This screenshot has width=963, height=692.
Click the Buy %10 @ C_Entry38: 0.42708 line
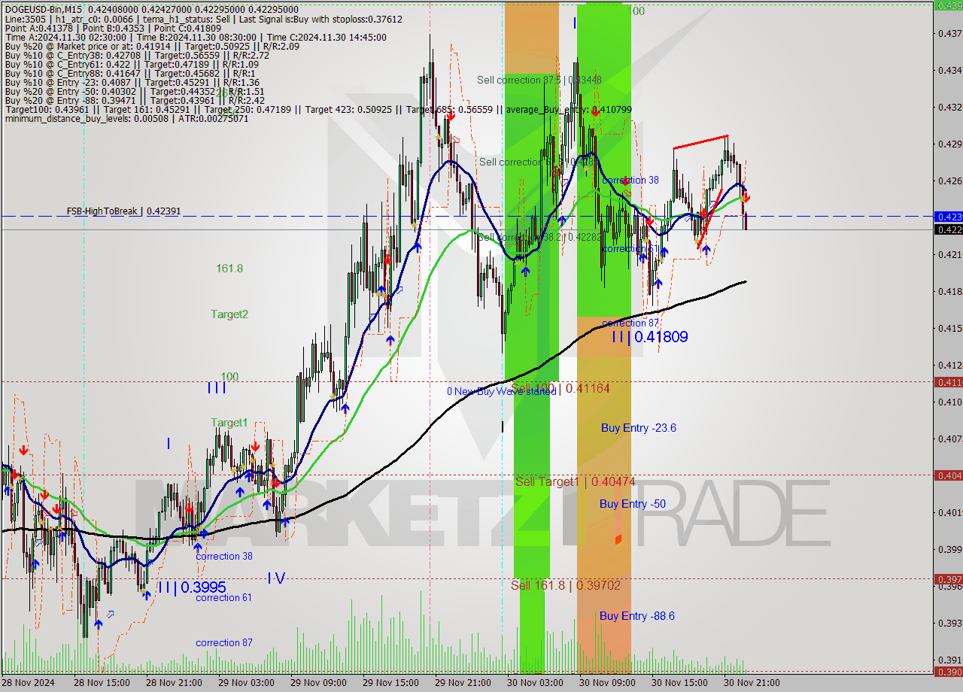coord(137,55)
